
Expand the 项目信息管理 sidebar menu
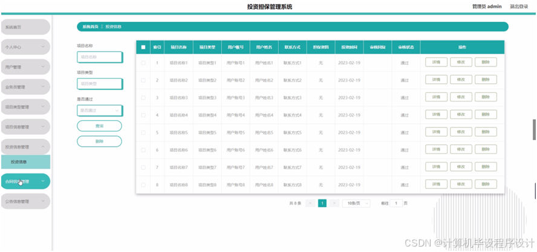(x=25, y=127)
